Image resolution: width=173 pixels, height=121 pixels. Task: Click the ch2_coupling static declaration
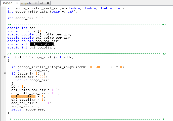pyautogui.click(x=42, y=47)
